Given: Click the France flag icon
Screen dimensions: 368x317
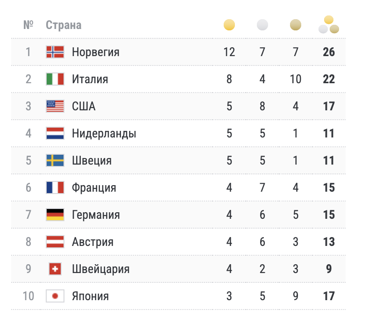Looking at the screenshot, I should (55, 187).
